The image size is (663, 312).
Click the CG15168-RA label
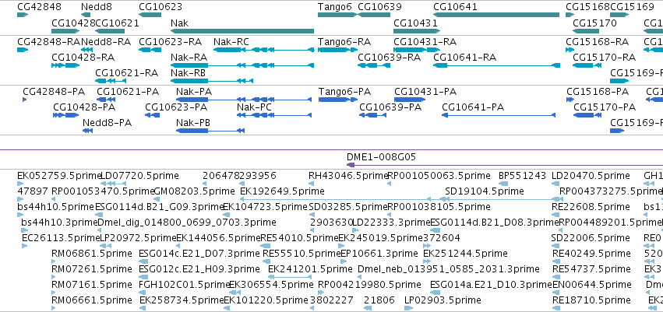(x=598, y=42)
